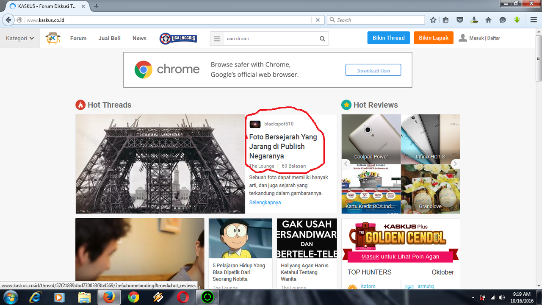Click top hunter itztom

click(x=368, y=286)
